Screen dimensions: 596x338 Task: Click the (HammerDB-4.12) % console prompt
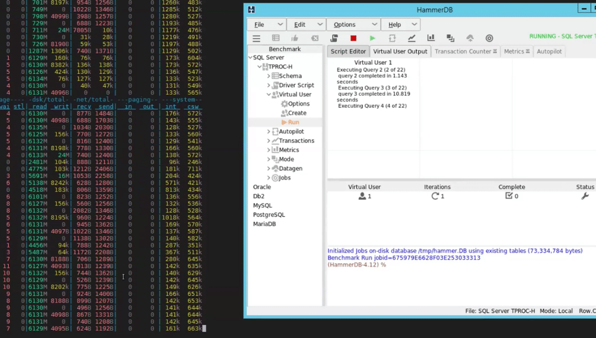[357, 265]
